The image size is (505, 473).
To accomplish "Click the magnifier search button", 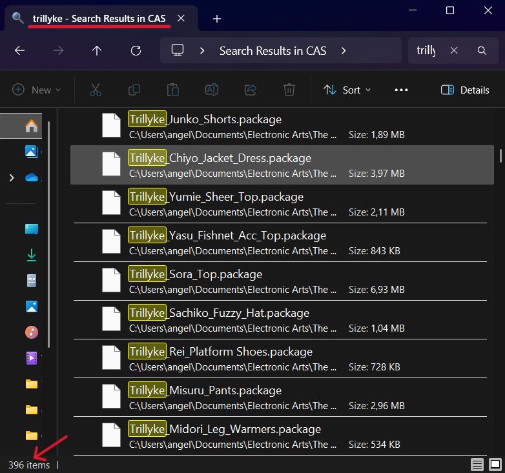I will (x=482, y=50).
